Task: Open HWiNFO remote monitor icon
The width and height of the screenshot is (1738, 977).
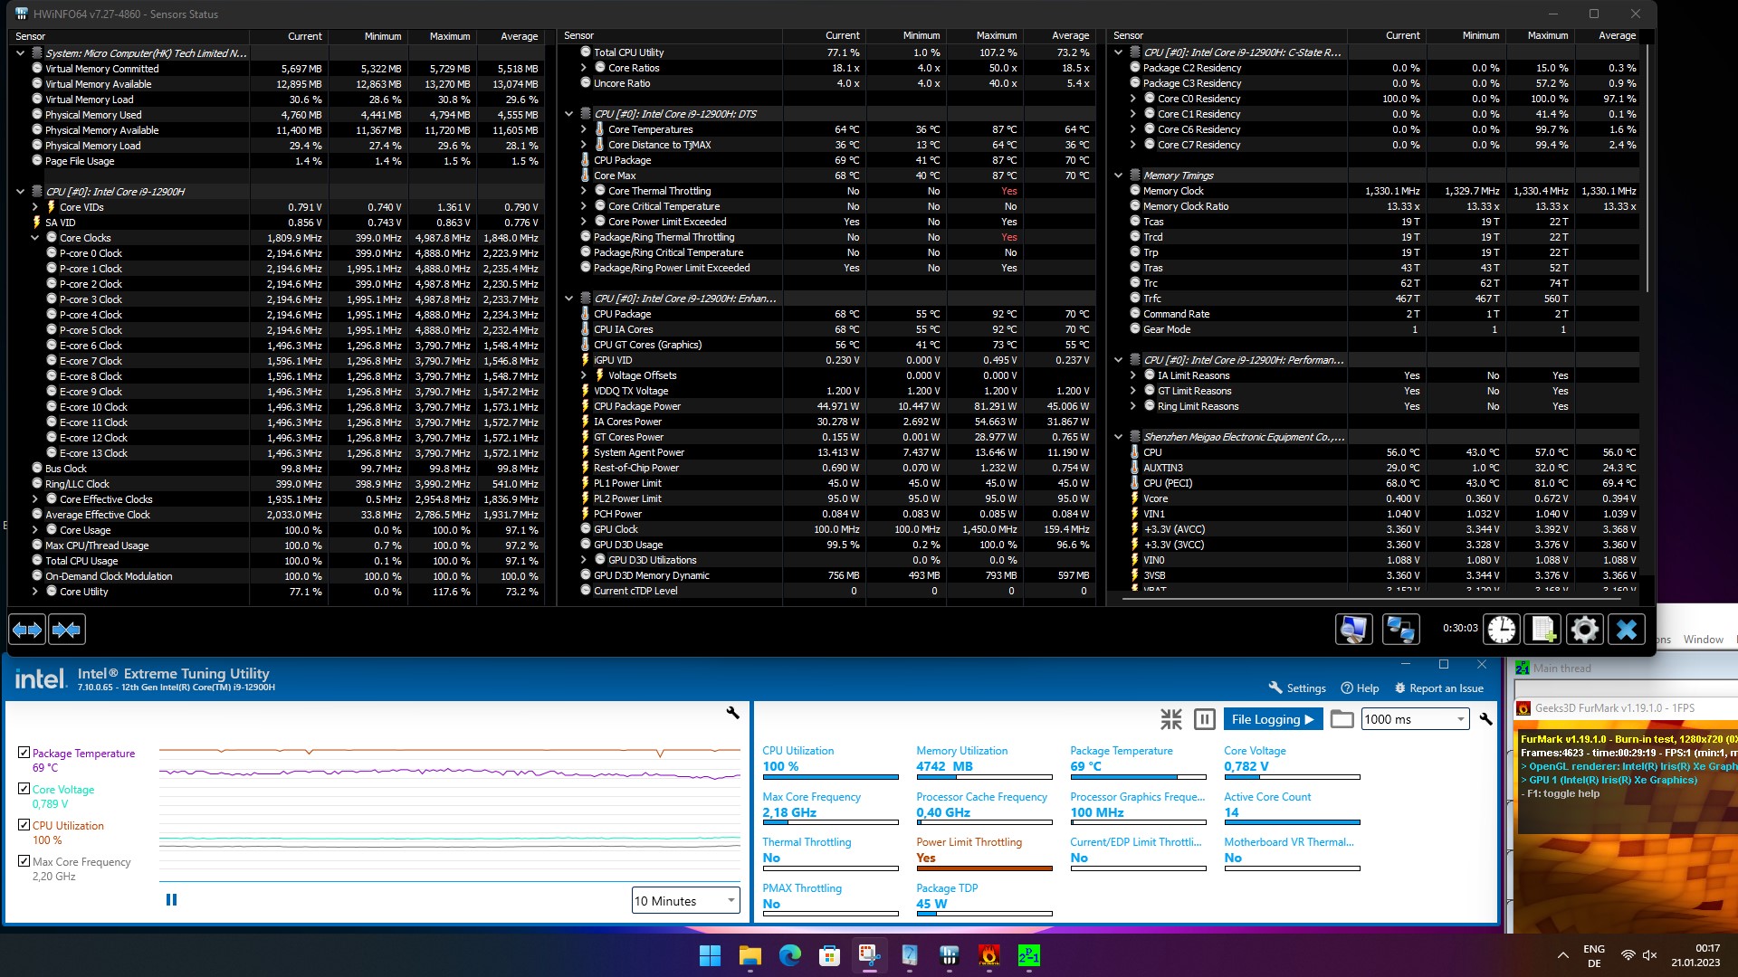Action: [1354, 630]
